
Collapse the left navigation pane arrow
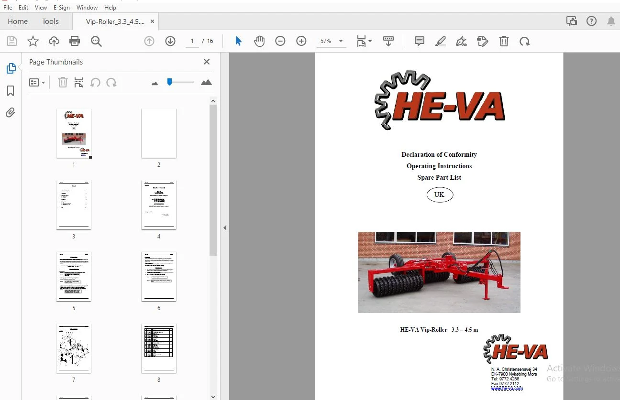(225, 228)
